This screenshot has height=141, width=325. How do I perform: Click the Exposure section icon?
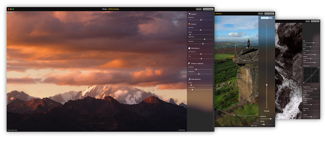click(189, 14)
